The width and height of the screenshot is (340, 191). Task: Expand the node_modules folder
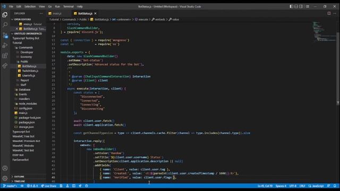coord(28,103)
